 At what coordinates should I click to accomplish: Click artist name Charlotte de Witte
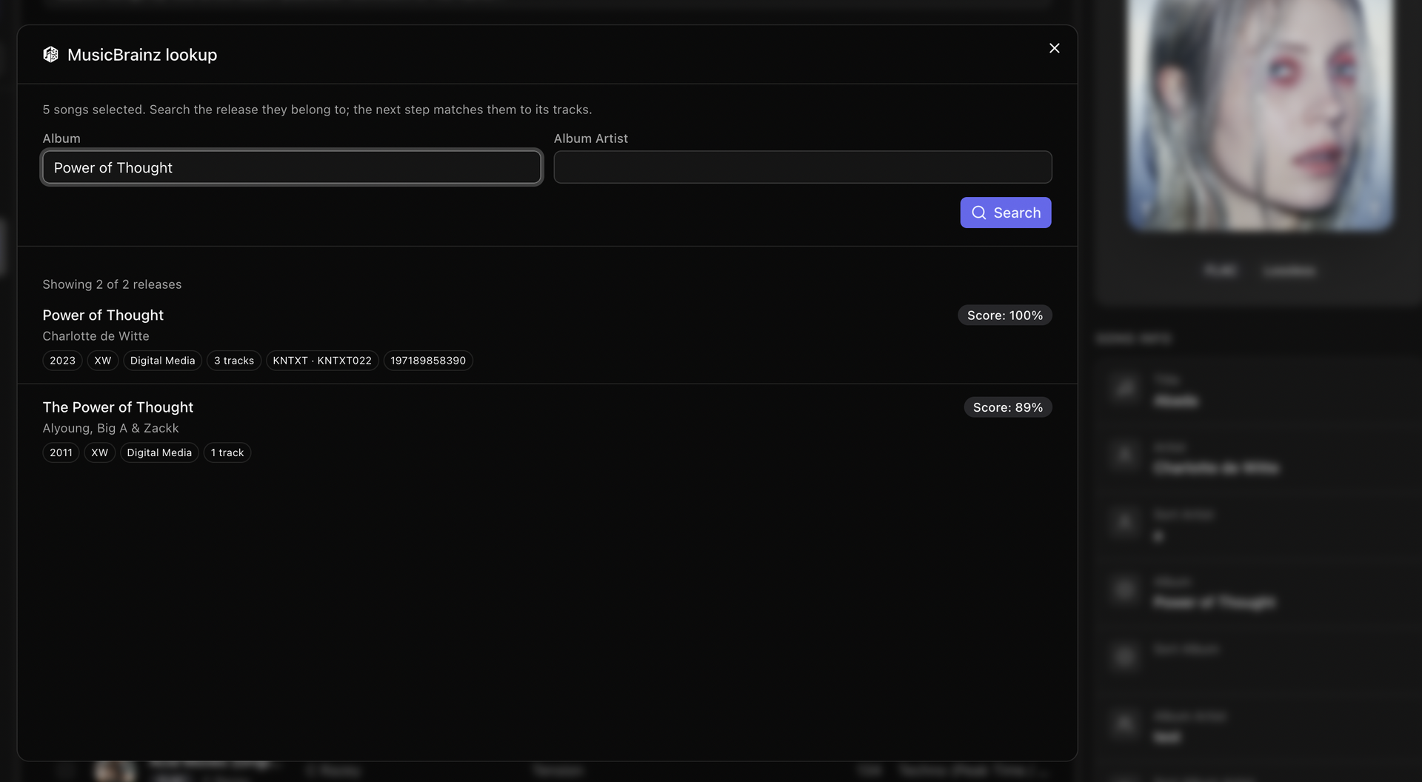pyautogui.click(x=96, y=336)
